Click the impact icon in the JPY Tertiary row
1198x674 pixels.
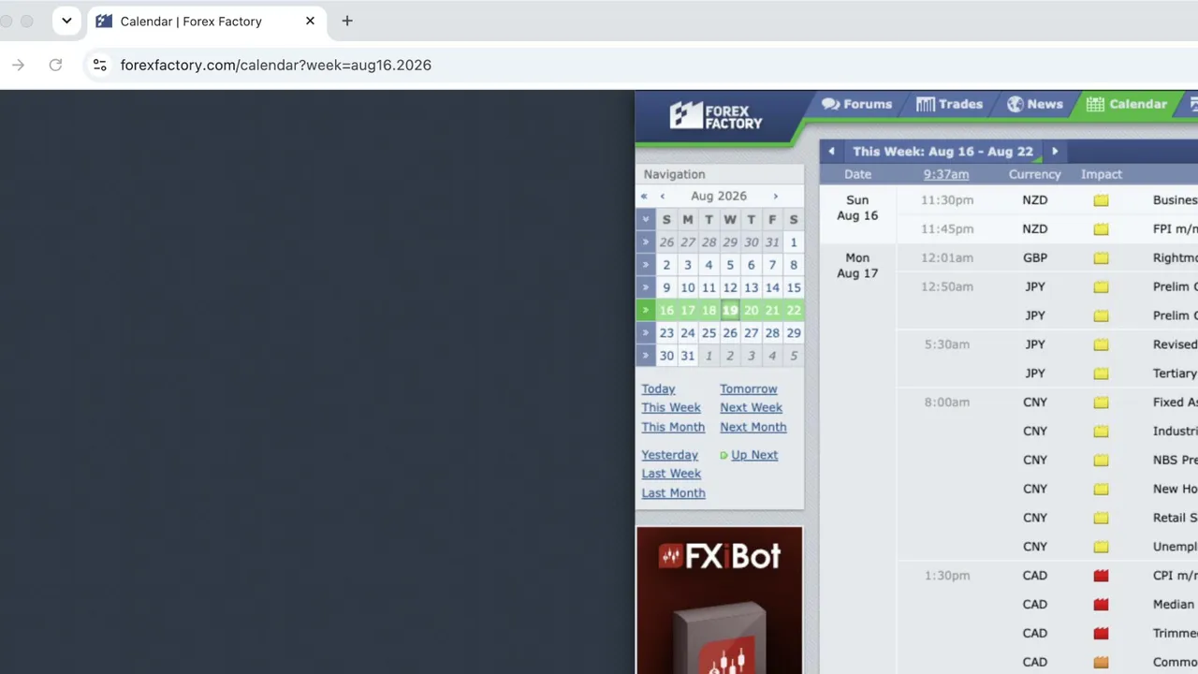point(1101,374)
